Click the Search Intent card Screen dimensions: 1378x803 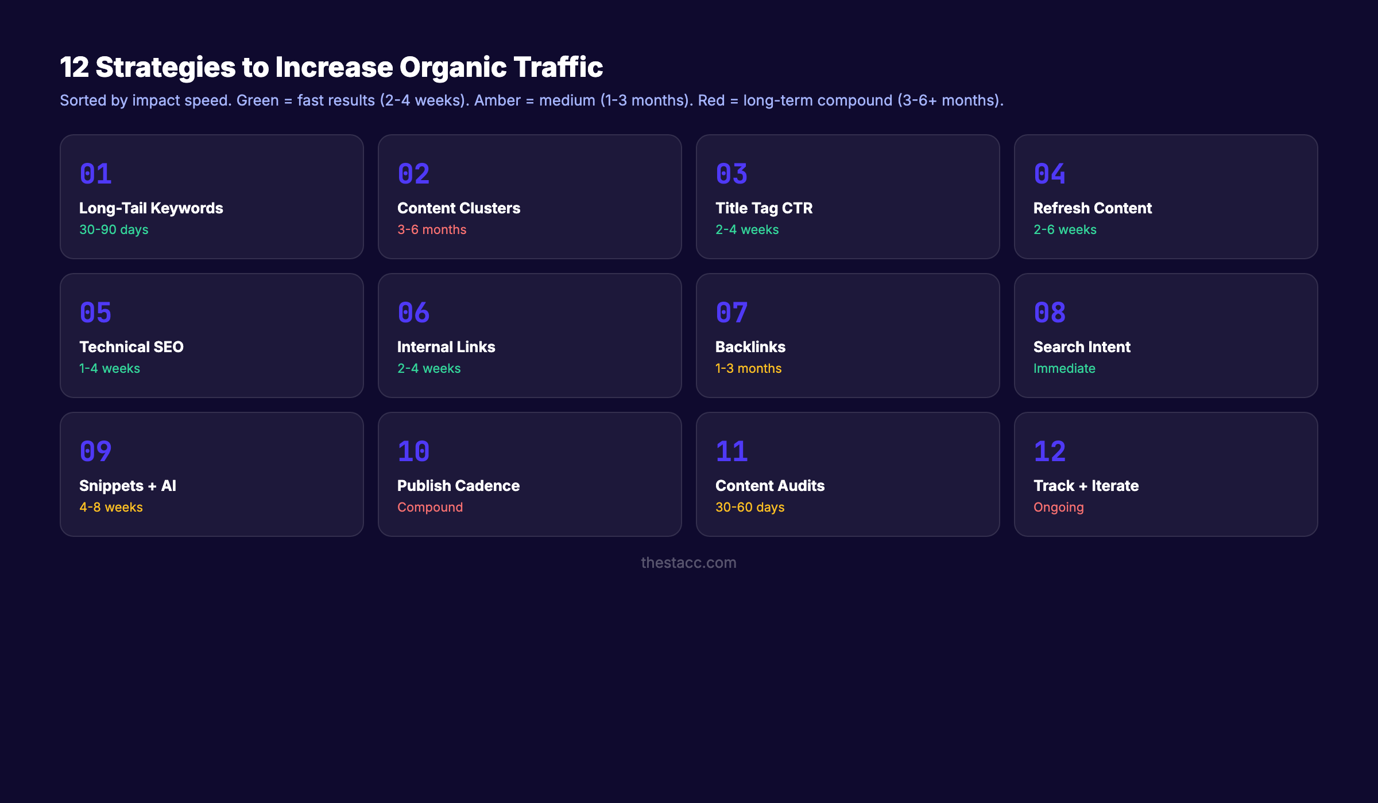(1167, 336)
